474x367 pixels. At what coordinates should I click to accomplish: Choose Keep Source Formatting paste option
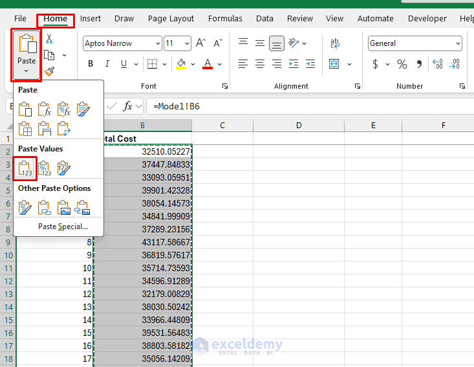pyautogui.click(x=83, y=109)
